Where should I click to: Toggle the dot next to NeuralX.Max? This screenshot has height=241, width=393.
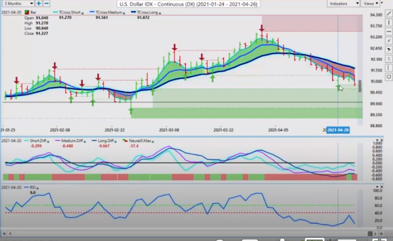pyautogui.click(x=153, y=142)
